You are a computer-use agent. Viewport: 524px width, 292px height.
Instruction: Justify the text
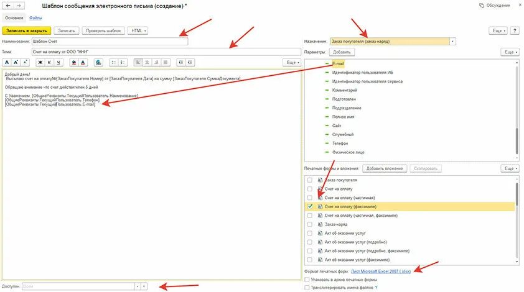[166, 62]
